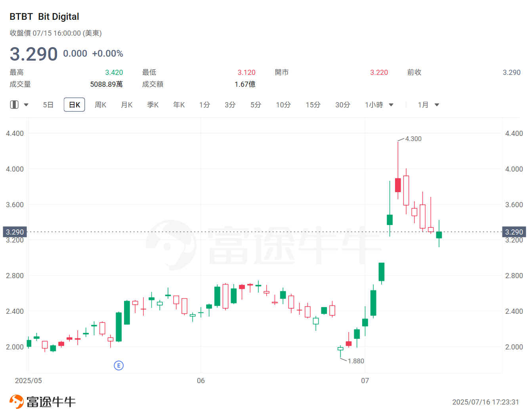The height and width of the screenshot is (418, 529).
Task: Choose the 季K quarterly chart
Action: coord(153,105)
